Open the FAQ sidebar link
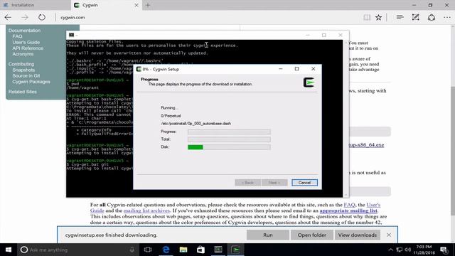 click(x=17, y=36)
